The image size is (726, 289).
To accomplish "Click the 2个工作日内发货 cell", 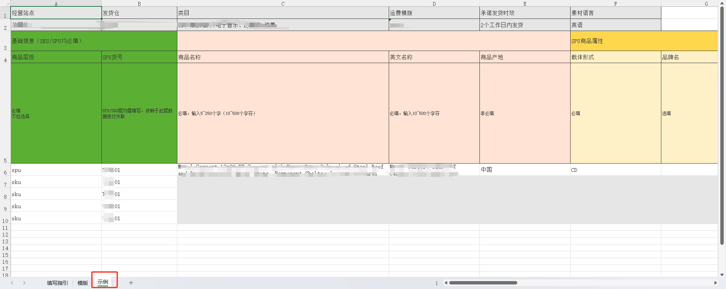I will (x=524, y=25).
